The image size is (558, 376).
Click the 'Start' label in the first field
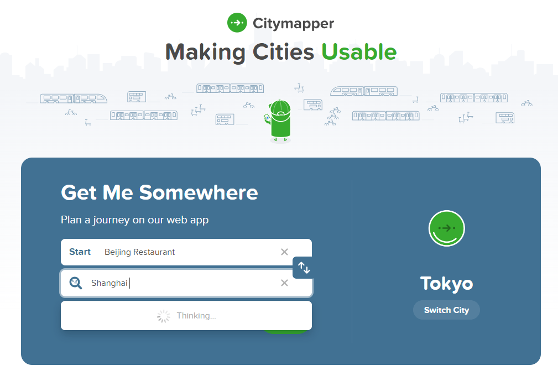[80, 252]
